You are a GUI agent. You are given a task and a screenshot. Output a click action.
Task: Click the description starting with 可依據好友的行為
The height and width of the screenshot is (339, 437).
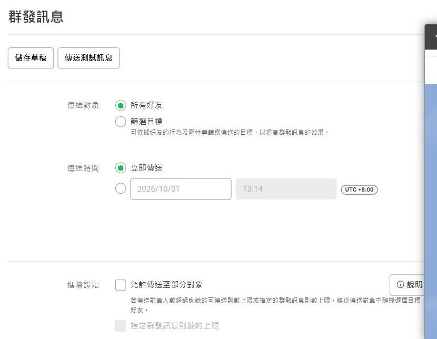pos(230,133)
